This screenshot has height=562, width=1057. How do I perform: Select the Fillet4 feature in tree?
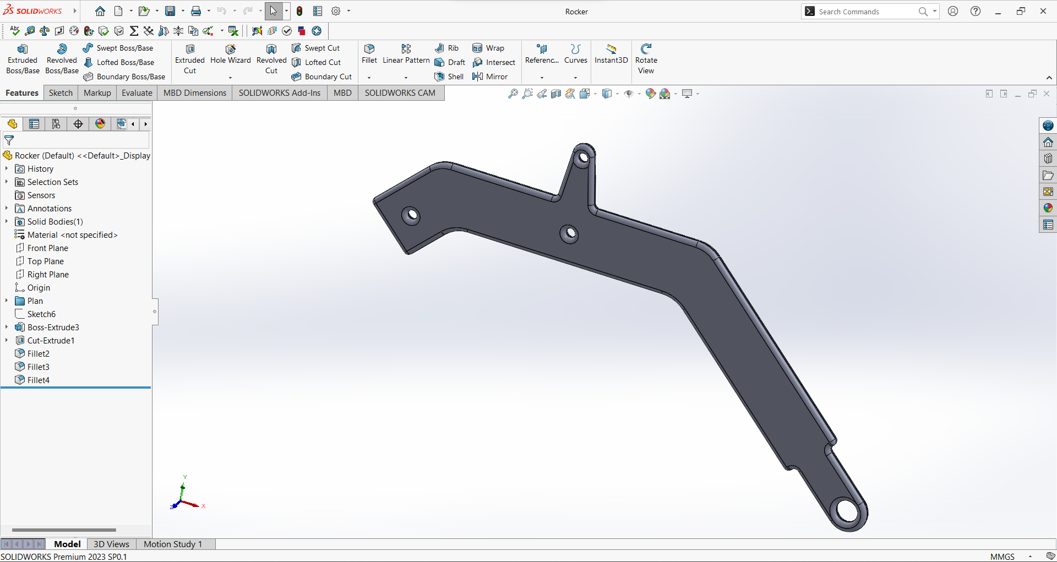pos(38,380)
